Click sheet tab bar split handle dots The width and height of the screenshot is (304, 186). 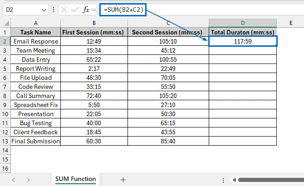[223, 181]
